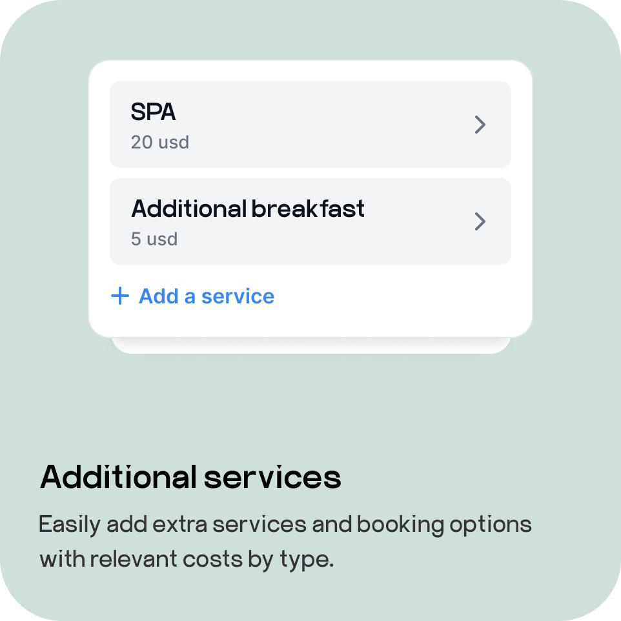Open the Add a service link

point(192,296)
